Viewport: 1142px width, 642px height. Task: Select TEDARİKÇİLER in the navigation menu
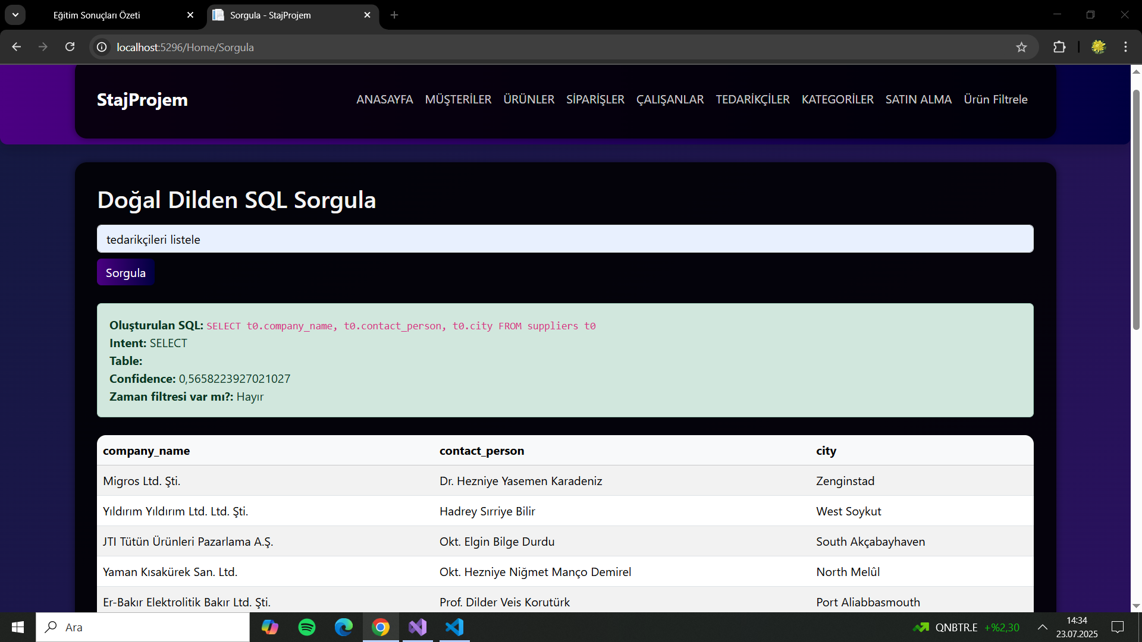click(x=752, y=99)
